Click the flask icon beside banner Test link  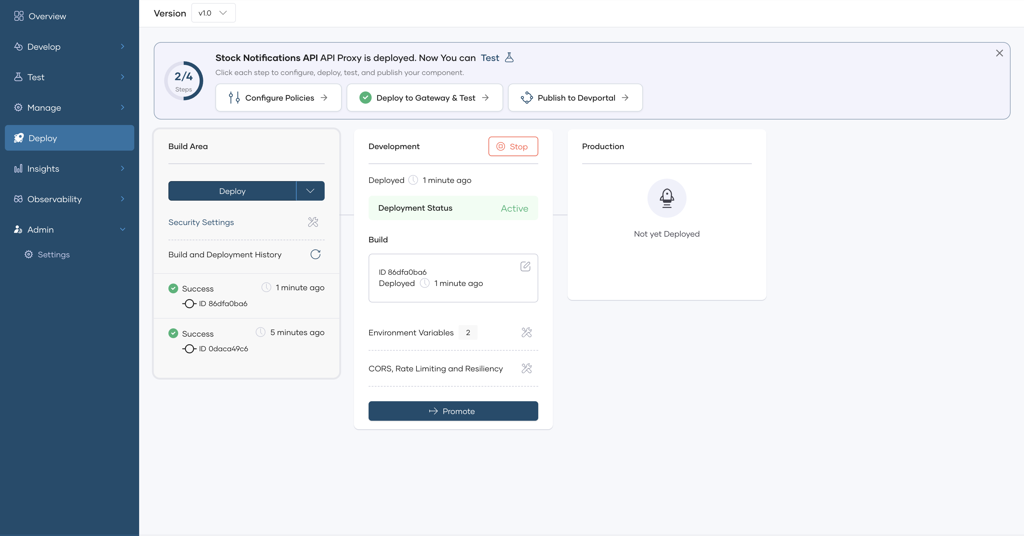[509, 58]
